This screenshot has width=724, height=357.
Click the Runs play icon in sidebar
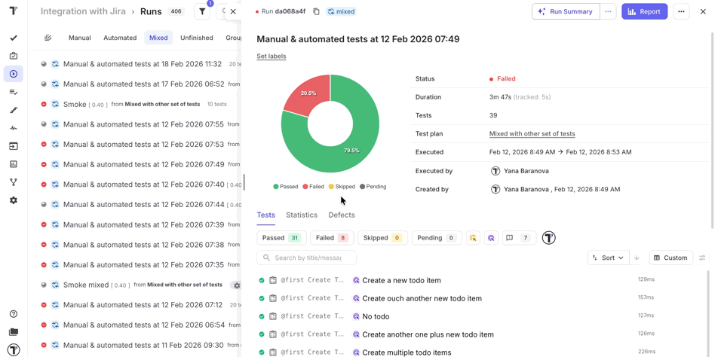(x=14, y=74)
